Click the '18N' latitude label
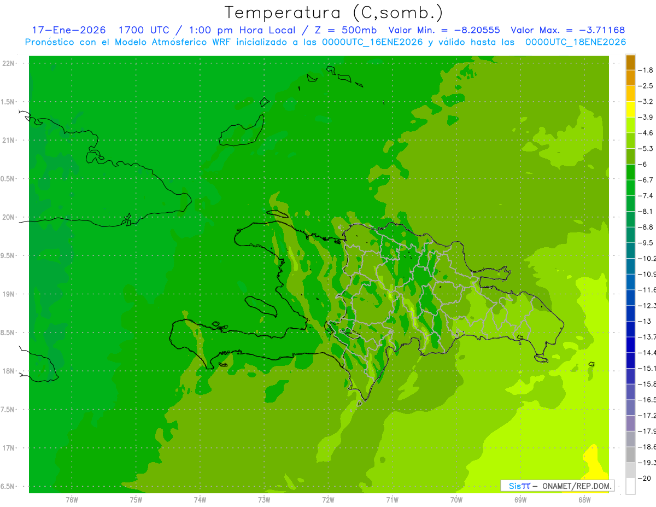 (8, 371)
